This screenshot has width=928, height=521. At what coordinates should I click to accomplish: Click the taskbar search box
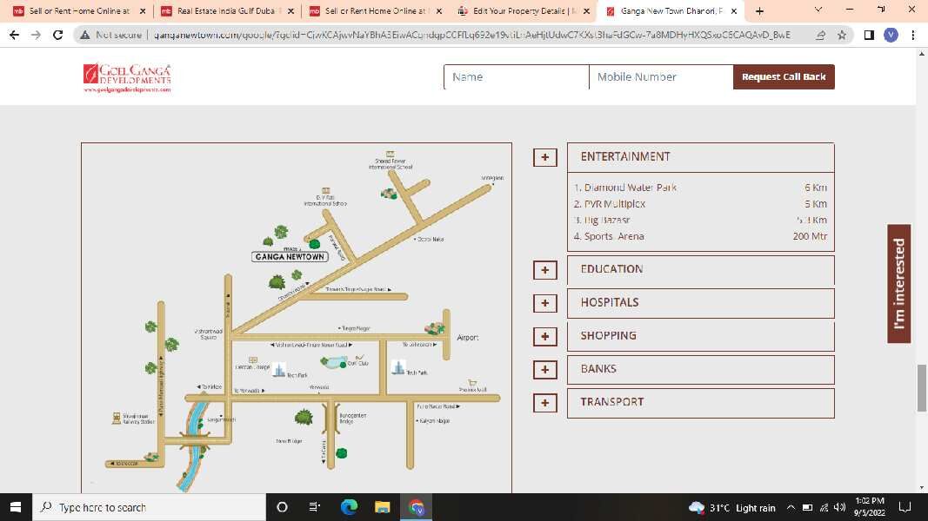point(149,507)
